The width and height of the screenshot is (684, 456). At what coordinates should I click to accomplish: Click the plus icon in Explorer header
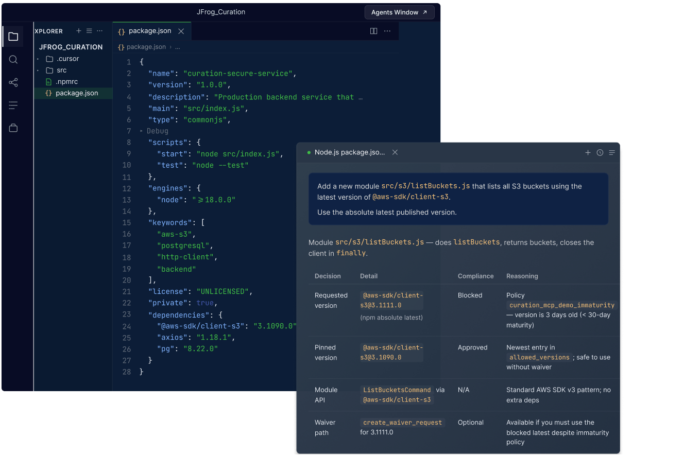[79, 31]
